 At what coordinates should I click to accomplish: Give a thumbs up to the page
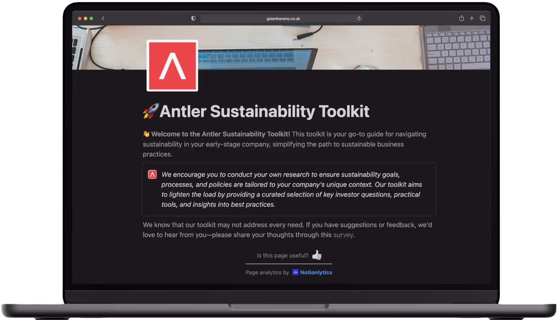[x=317, y=255]
